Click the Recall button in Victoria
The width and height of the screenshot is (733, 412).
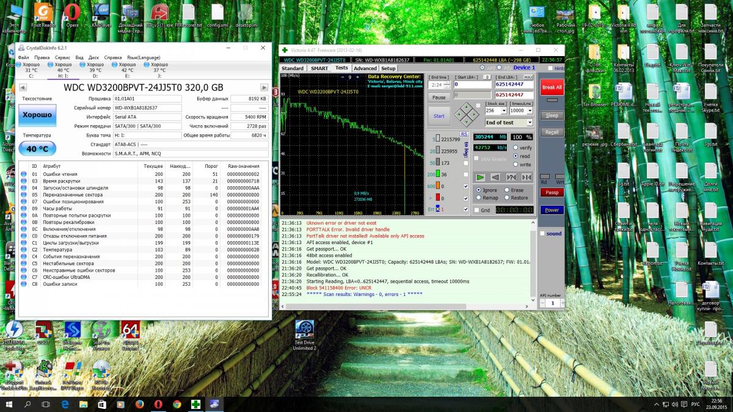click(552, 132)
